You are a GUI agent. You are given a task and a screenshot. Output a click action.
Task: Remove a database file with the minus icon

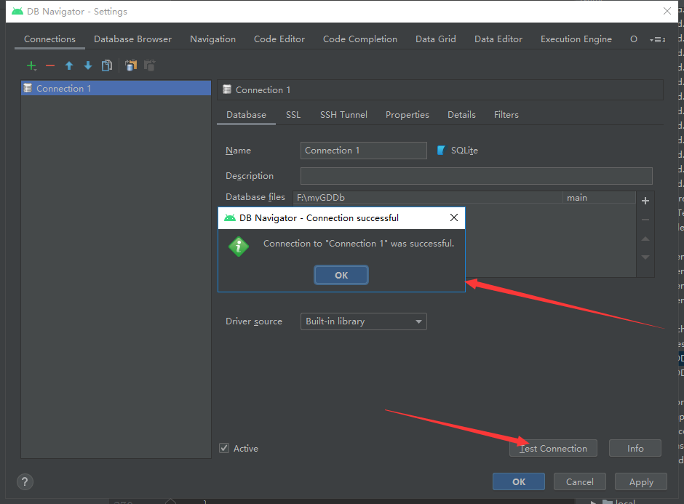pos(645,220)
